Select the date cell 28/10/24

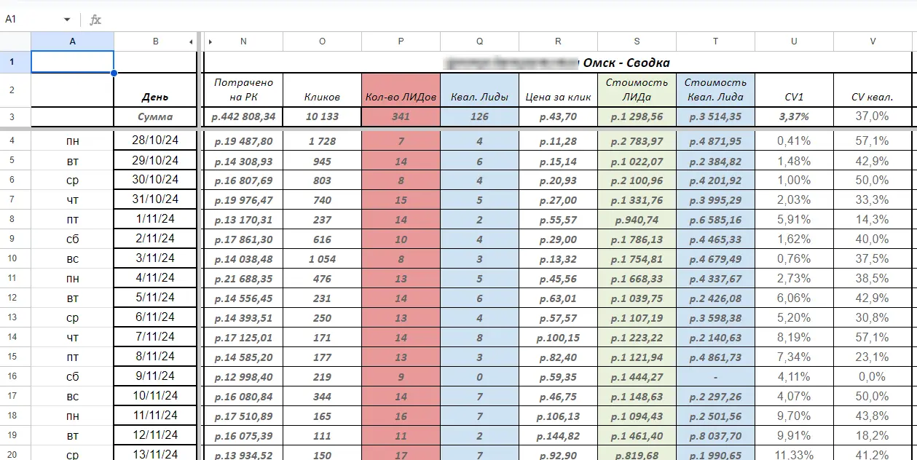point(155,140)
